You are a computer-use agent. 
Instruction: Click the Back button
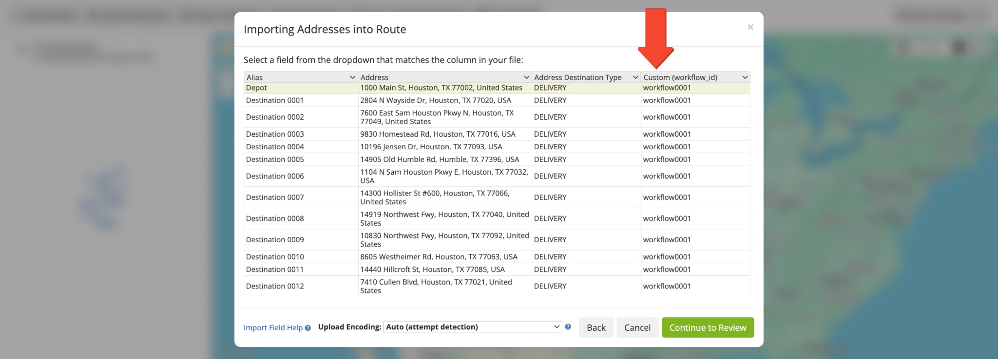point(596,327)
